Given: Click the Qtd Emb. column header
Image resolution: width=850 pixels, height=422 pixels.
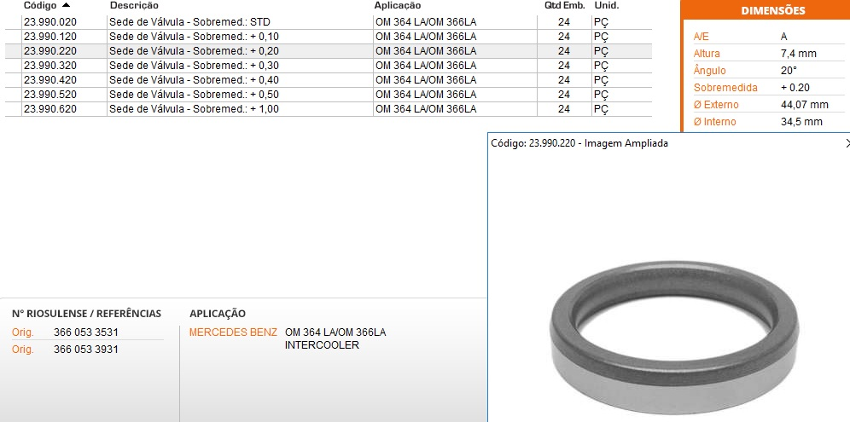Looking at the screenshot, I should 564,5.
